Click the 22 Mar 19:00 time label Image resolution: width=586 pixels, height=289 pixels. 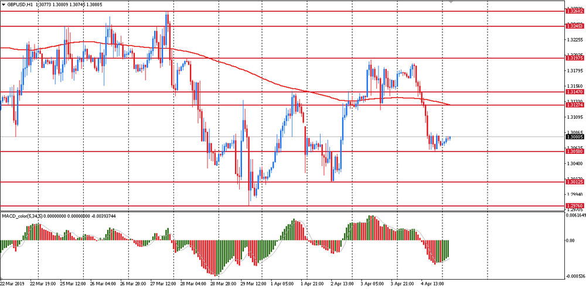coord(44,284)
